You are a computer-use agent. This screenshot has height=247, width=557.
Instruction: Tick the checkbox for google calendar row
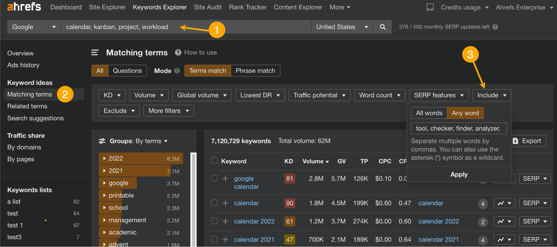(x=214, y=178)
